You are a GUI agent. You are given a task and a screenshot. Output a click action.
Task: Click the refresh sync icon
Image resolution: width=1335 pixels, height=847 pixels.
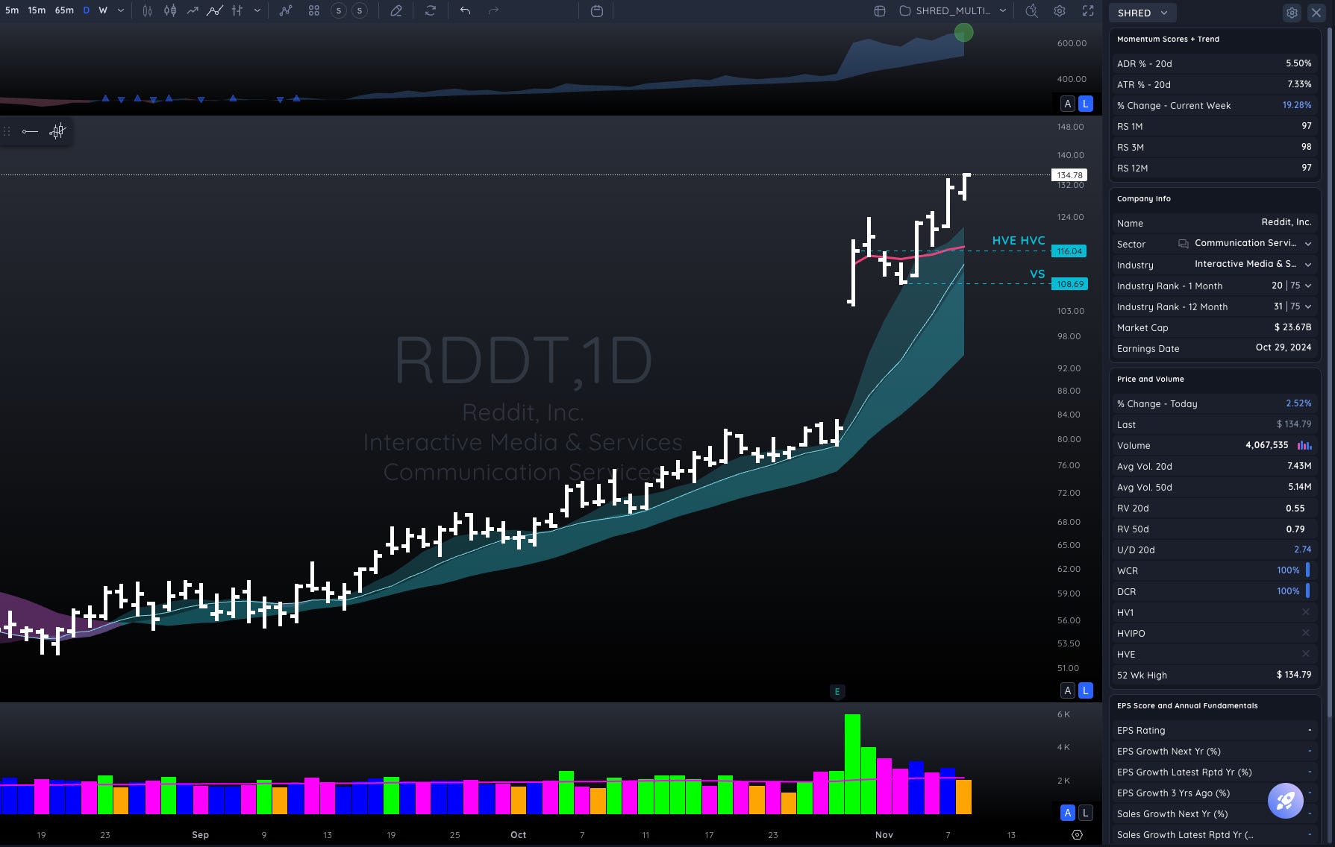431,10
